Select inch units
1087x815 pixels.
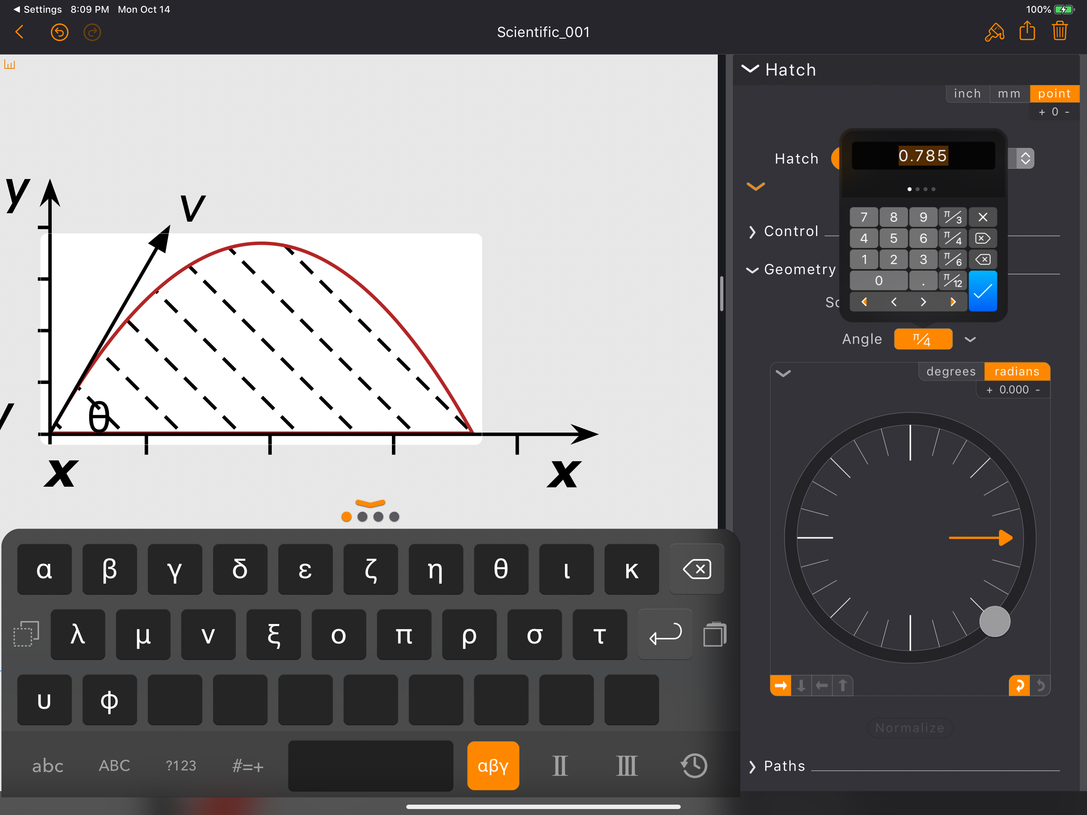(968, 94)
